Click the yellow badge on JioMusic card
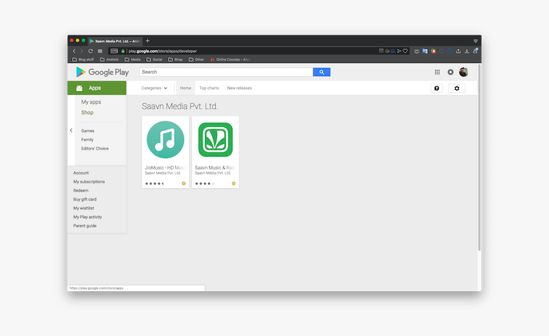This screenshot has width=549, height=336. 183,184
